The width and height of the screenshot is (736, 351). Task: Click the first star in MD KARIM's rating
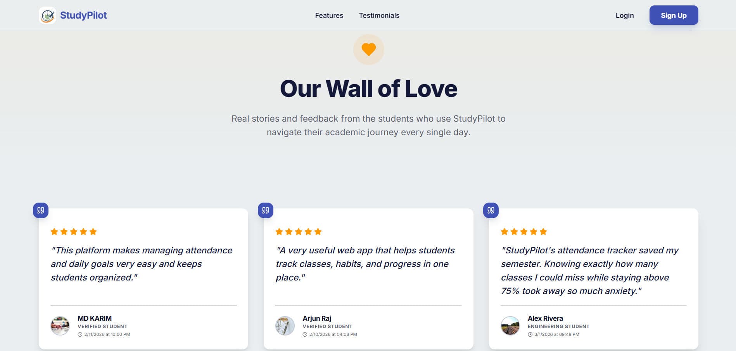tap(54, 231)
